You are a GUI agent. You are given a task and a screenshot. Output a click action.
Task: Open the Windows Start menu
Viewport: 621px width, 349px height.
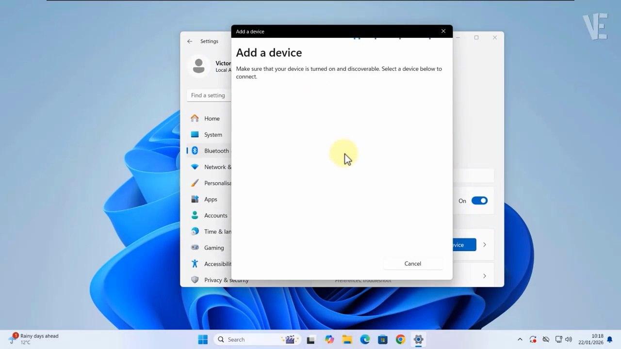[203, 339]
